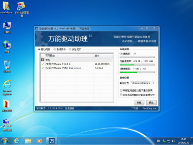Click the safely remove hardware tray icon
The image size is (193, 145).
(164, 141)
